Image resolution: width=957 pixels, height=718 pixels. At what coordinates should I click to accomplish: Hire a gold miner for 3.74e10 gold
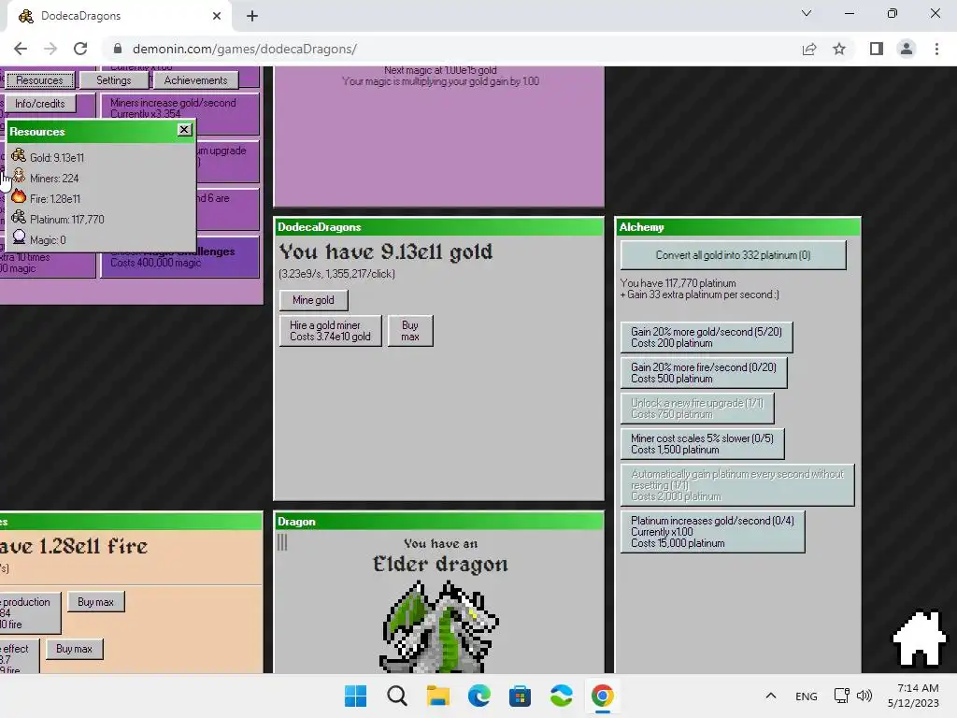pos(330,331)
